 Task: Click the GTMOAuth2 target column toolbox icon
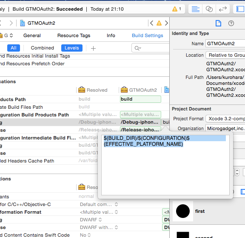click(x=124, y=90)
